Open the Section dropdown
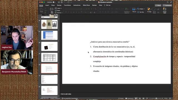The width and height of the screenshot is (178, 100). [59, 13]
